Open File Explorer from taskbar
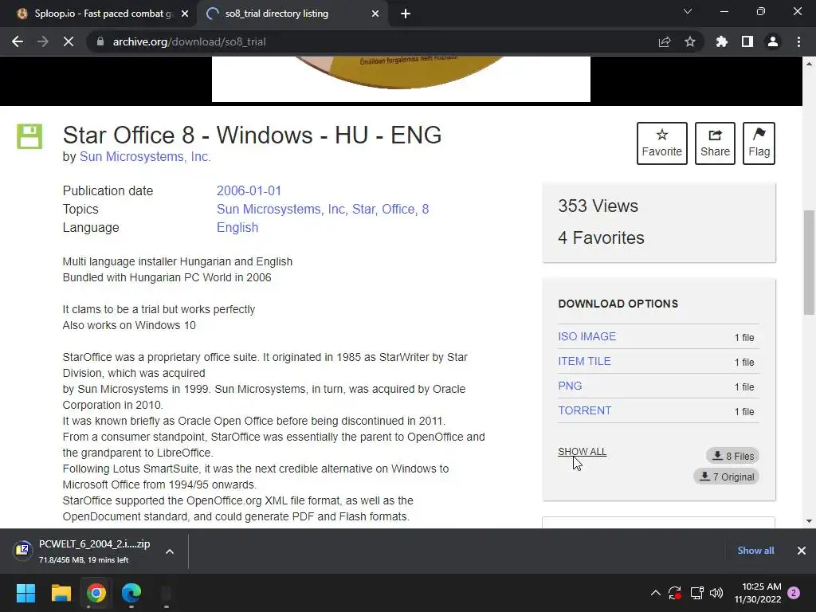Screen dimensions: 816x612 click(x=61, y=593)
